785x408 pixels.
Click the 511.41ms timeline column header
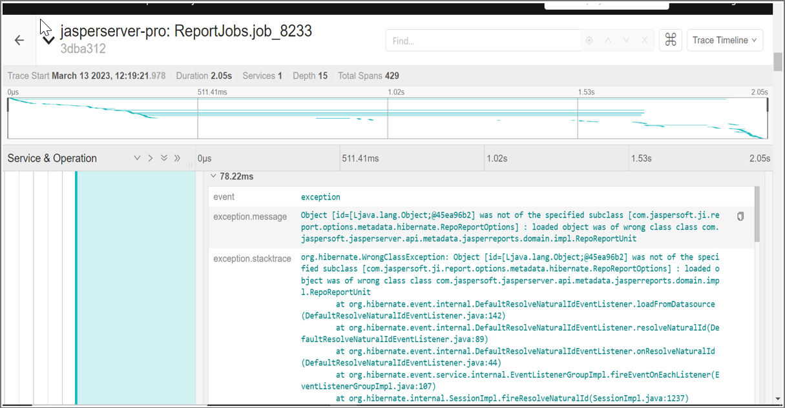pyautogui.click(x=361, y=158)
